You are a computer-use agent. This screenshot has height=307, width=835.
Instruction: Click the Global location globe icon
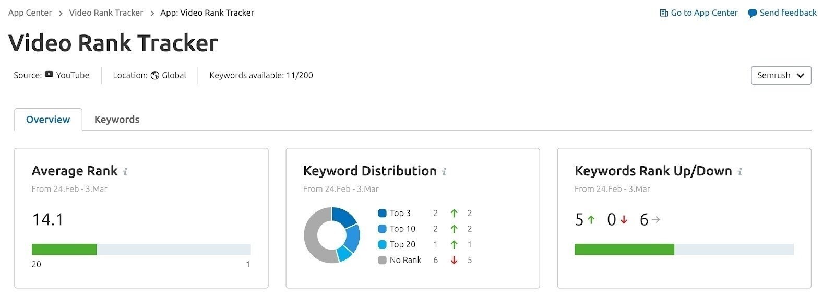155,75
